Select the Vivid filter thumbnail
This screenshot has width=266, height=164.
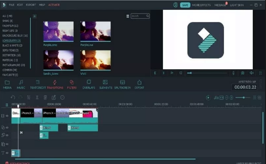coord(95,60)
